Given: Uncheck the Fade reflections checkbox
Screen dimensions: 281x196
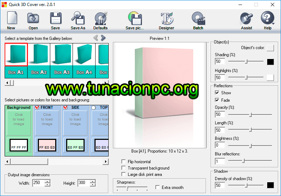Looking at the screenshot, I should point(217,100).
